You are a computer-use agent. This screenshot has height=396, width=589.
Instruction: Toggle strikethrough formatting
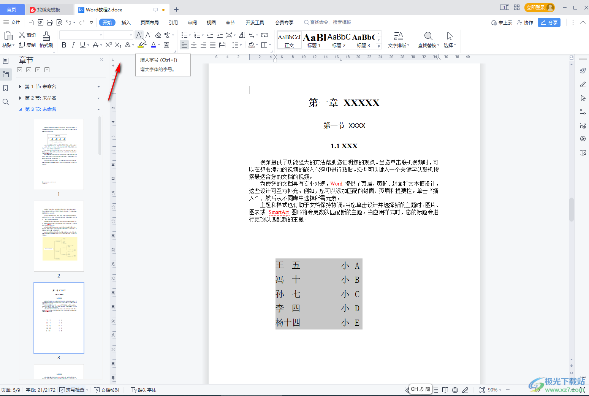95,45
